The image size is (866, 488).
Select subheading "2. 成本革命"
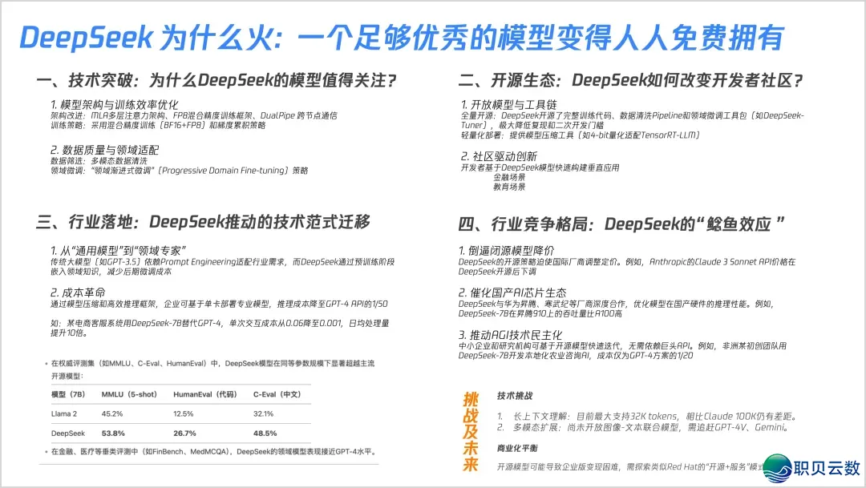point(77,292)
